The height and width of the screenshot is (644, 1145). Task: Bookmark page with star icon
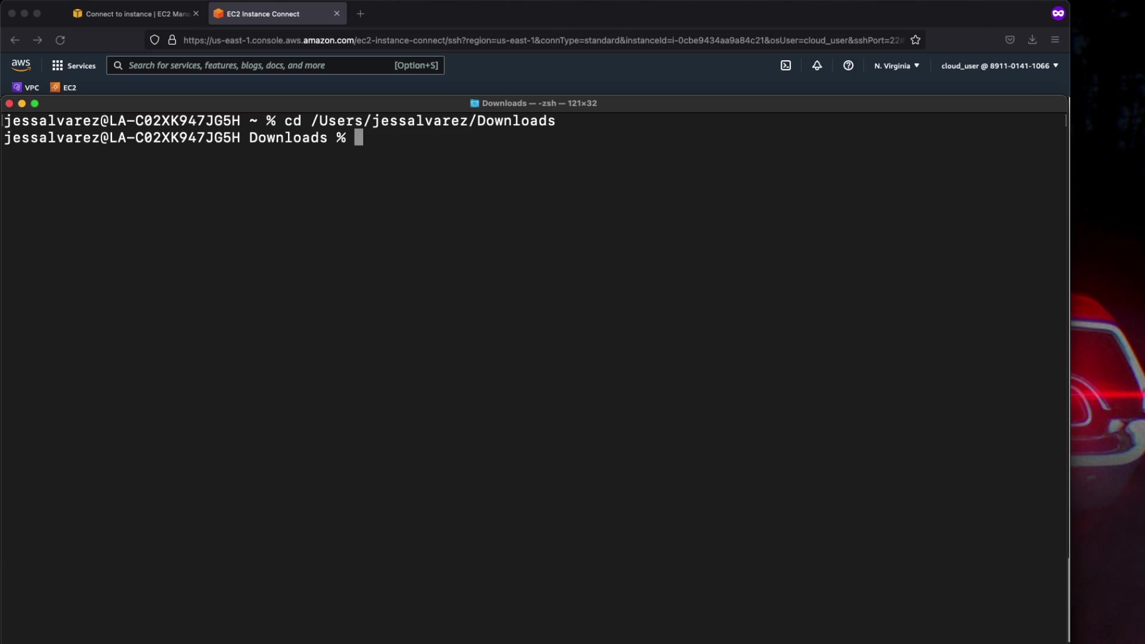pos(915,40)
